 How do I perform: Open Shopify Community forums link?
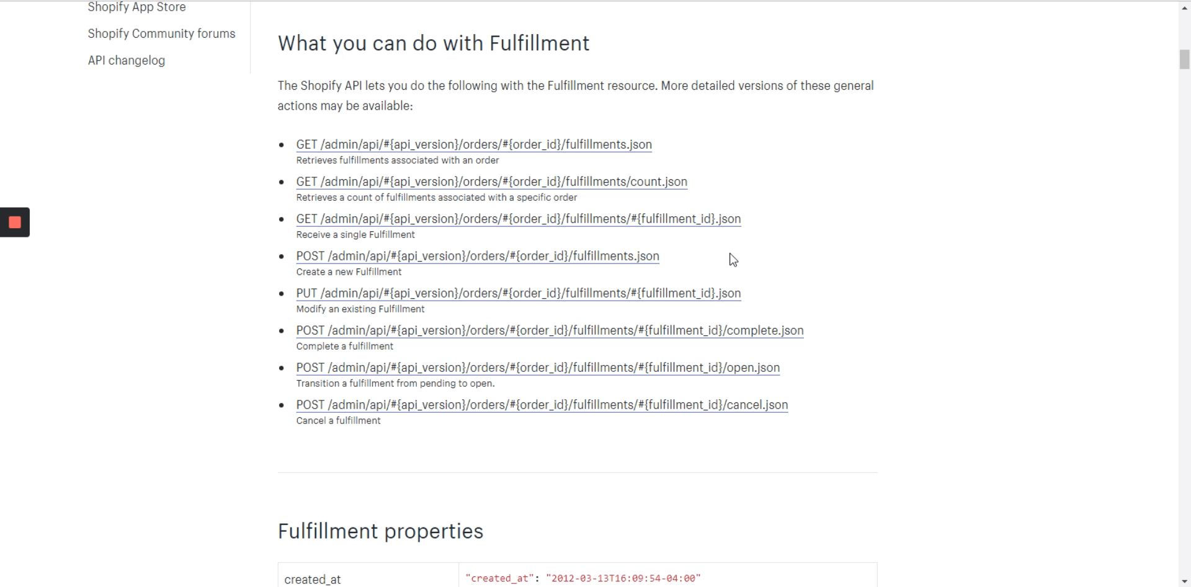point(161,33)
